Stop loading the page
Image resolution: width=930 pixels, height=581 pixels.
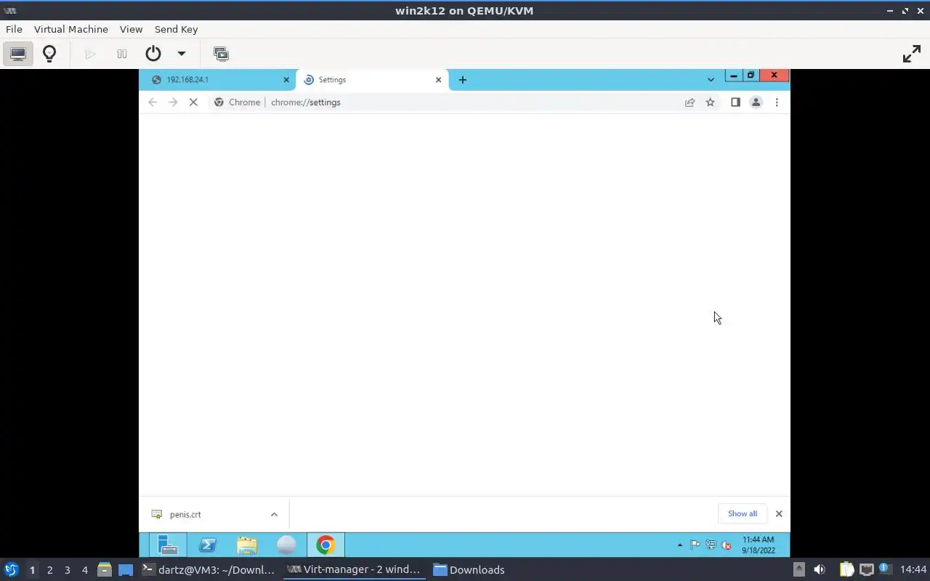(x=193, y=102)
